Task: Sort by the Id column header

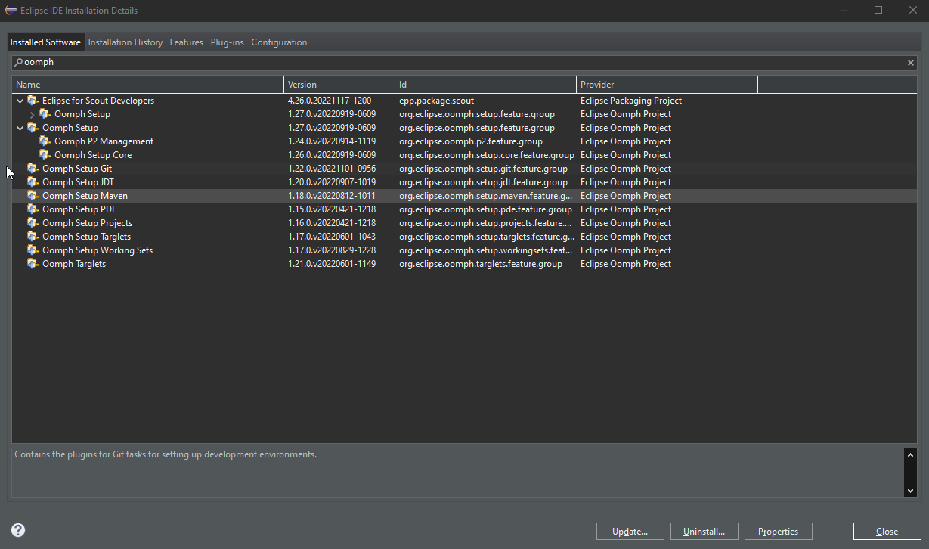Action: [486, 85]
